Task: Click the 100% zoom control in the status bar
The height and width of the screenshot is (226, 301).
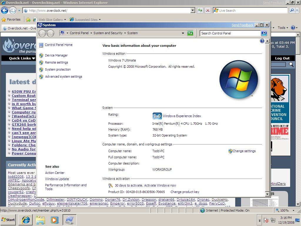Action: [x=284, y=210]
